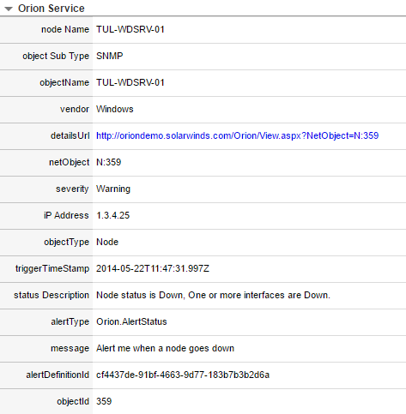The height and width of the screenshot is (414, 406).
Task: Click the severity field label
Action: (72, 189)
